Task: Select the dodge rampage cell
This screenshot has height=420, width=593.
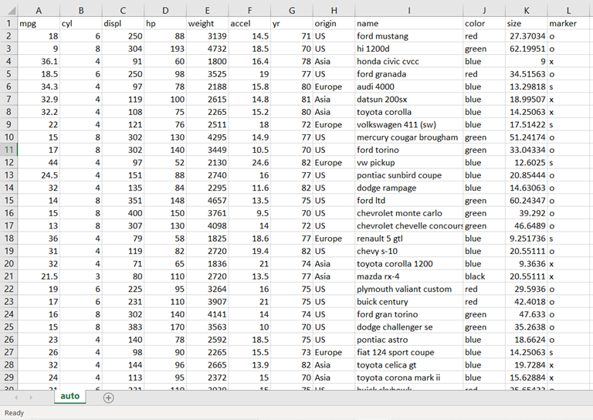Action: click(x=408, y=188)
